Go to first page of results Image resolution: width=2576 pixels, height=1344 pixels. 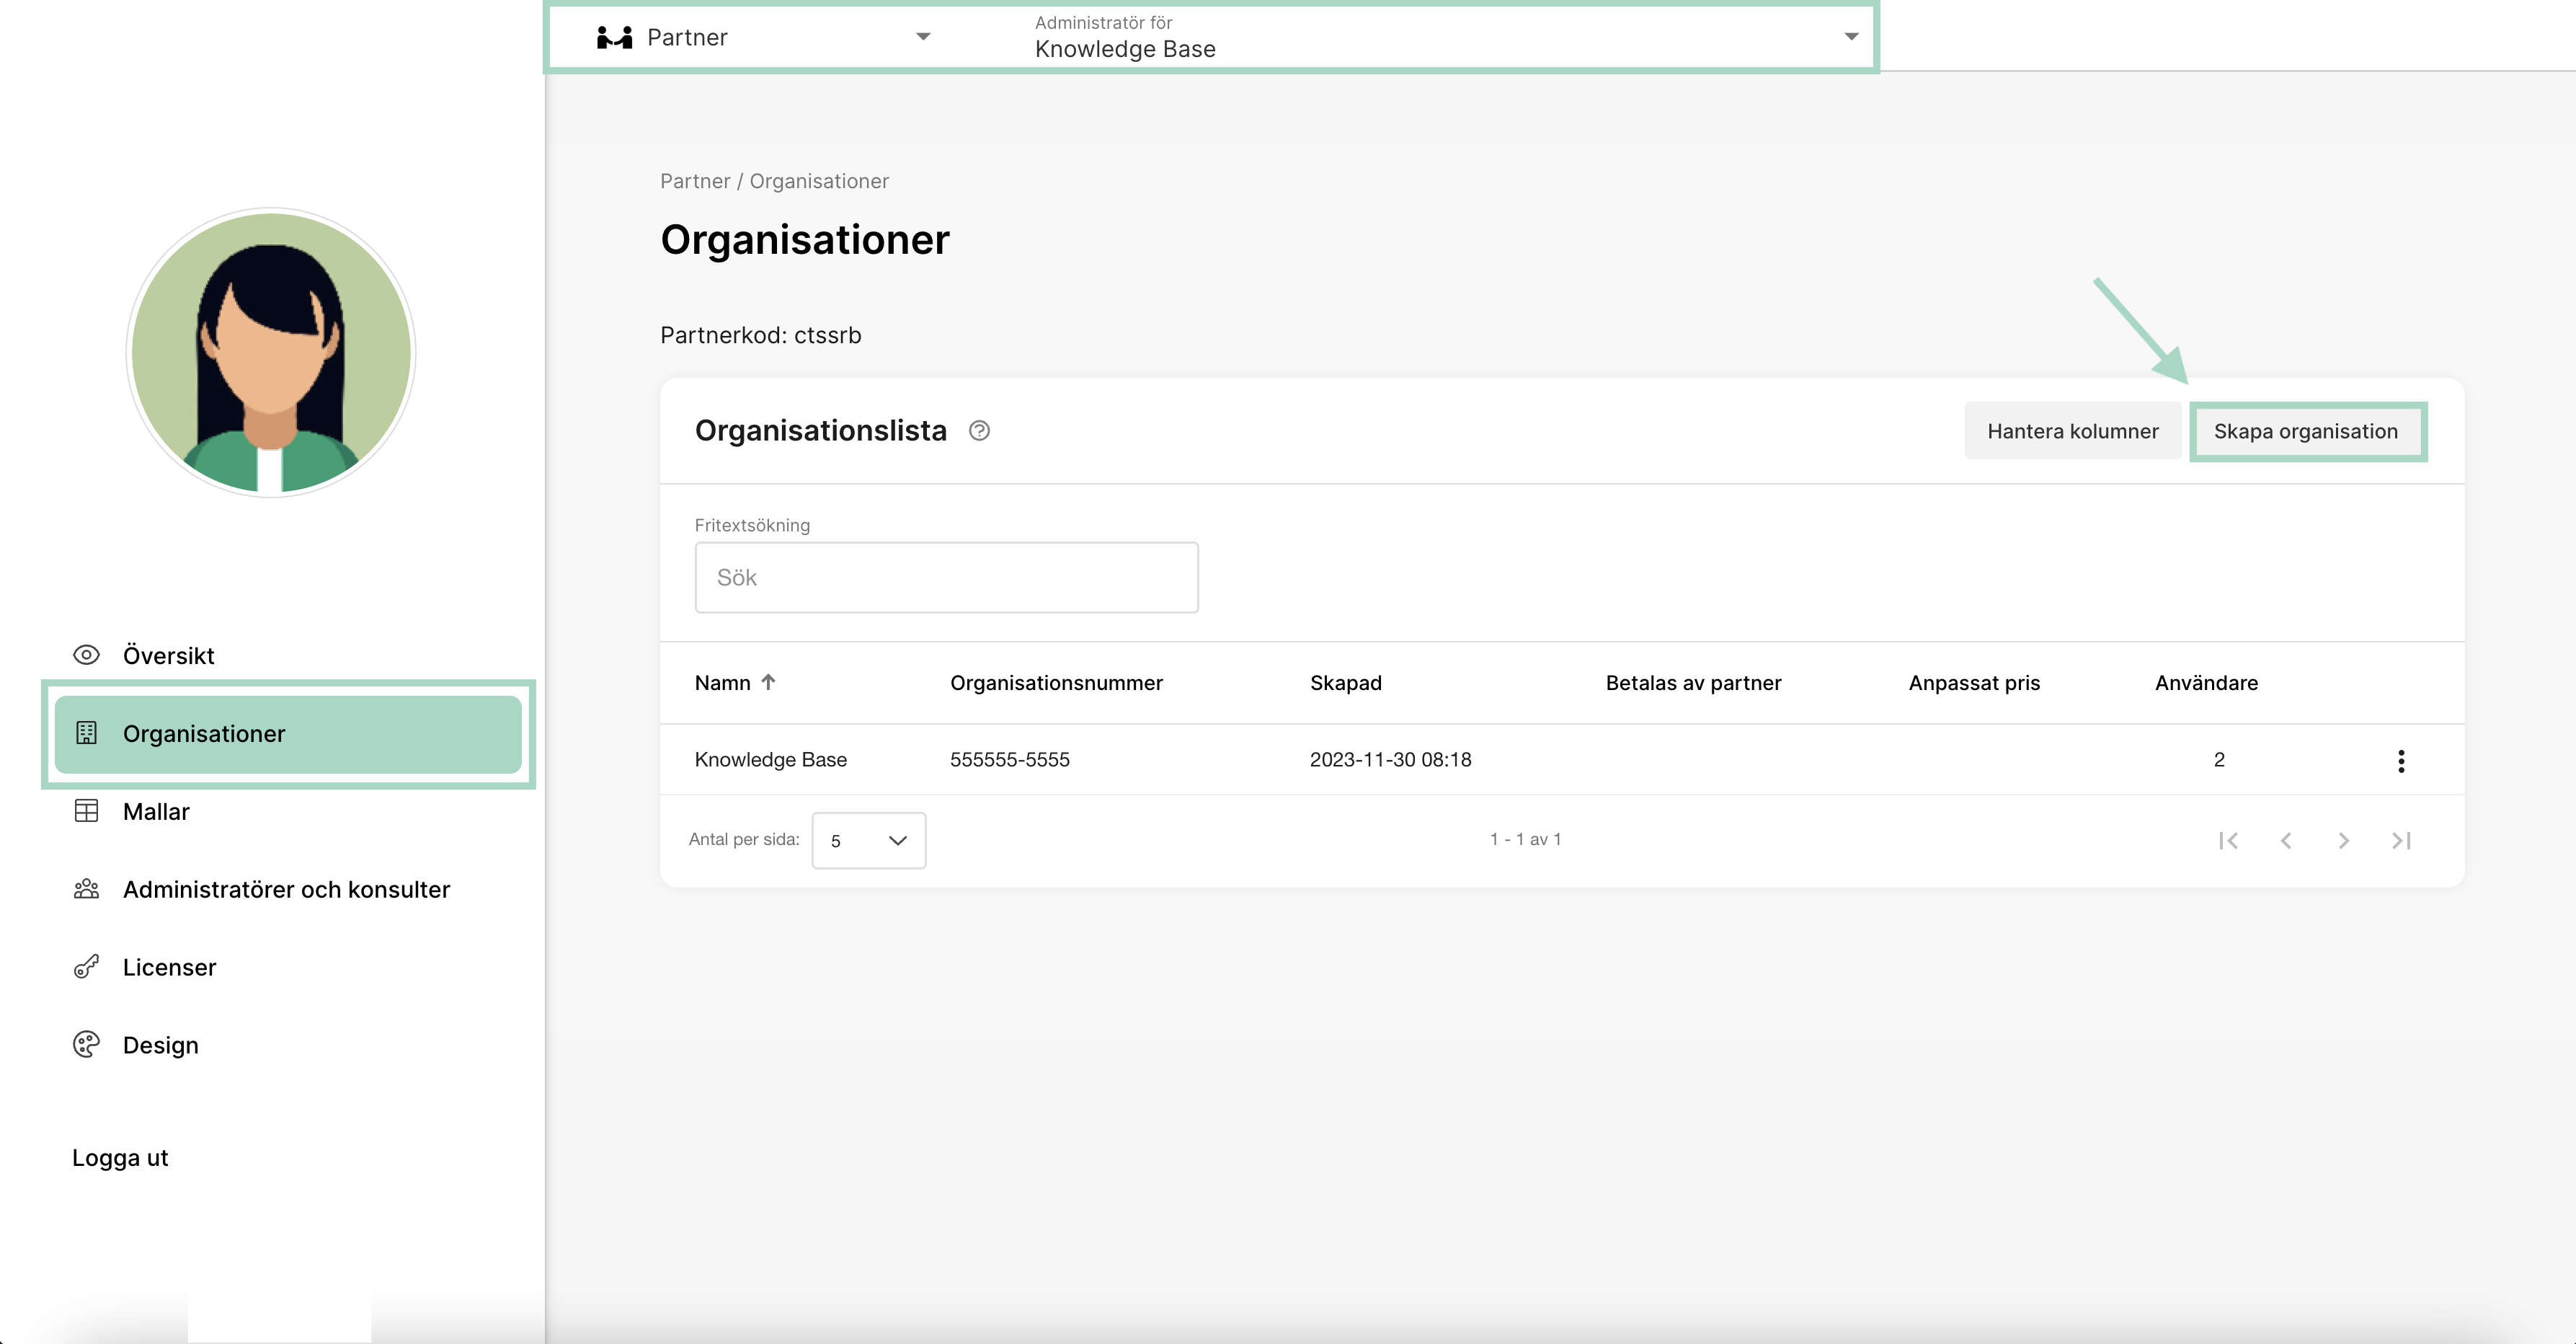pos(2228,841)
